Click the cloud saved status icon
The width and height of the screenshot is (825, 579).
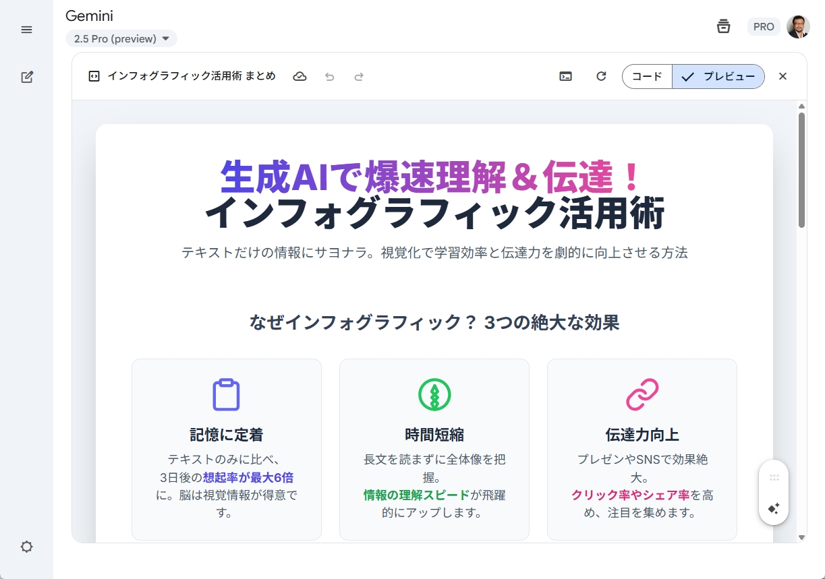pos(300,77)
